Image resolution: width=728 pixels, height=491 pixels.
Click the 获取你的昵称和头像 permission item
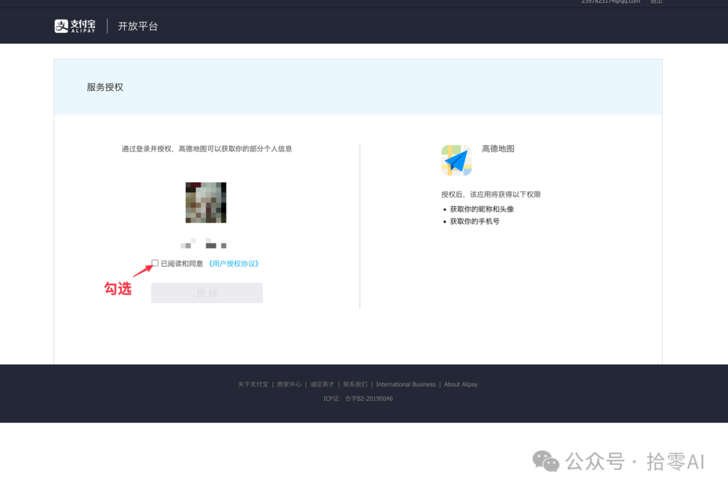point(482,209)
